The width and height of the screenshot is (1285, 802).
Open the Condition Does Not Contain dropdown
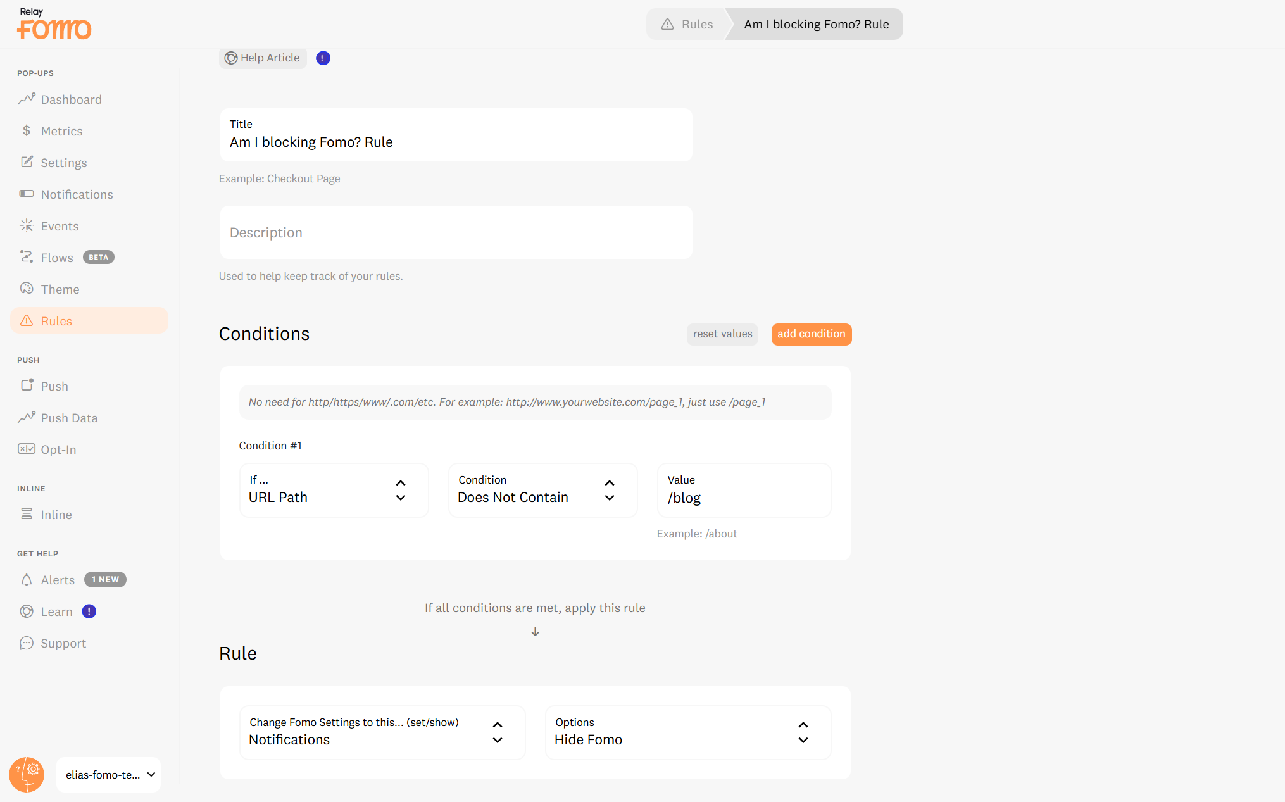[542, 490]
